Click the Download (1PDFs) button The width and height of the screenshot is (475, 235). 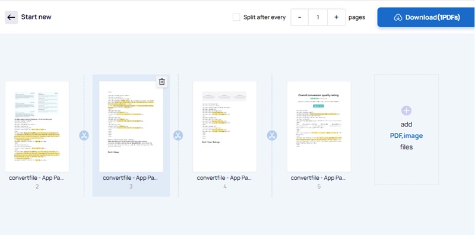(x=426, y=17)
